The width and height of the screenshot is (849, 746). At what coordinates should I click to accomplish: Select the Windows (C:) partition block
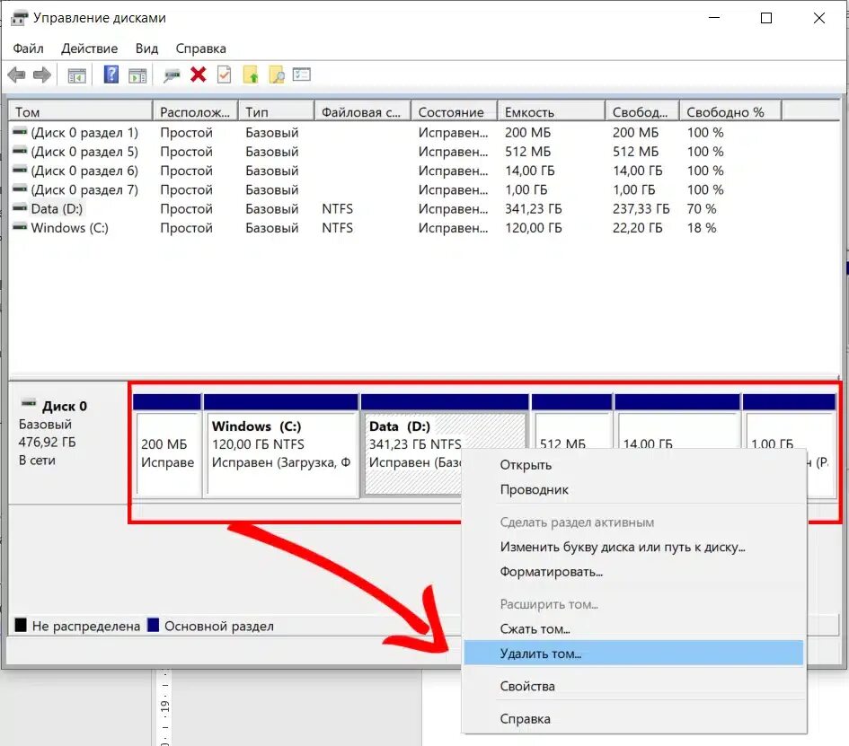point(281,444)
